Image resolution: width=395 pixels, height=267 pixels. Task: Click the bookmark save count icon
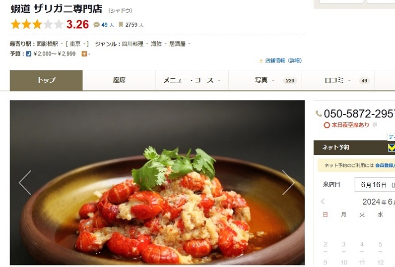(121, 24)
